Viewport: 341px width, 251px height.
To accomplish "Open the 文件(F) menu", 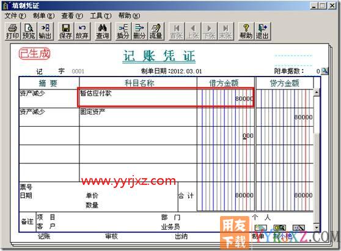I will pyautogui.click(x=15, y=16).
